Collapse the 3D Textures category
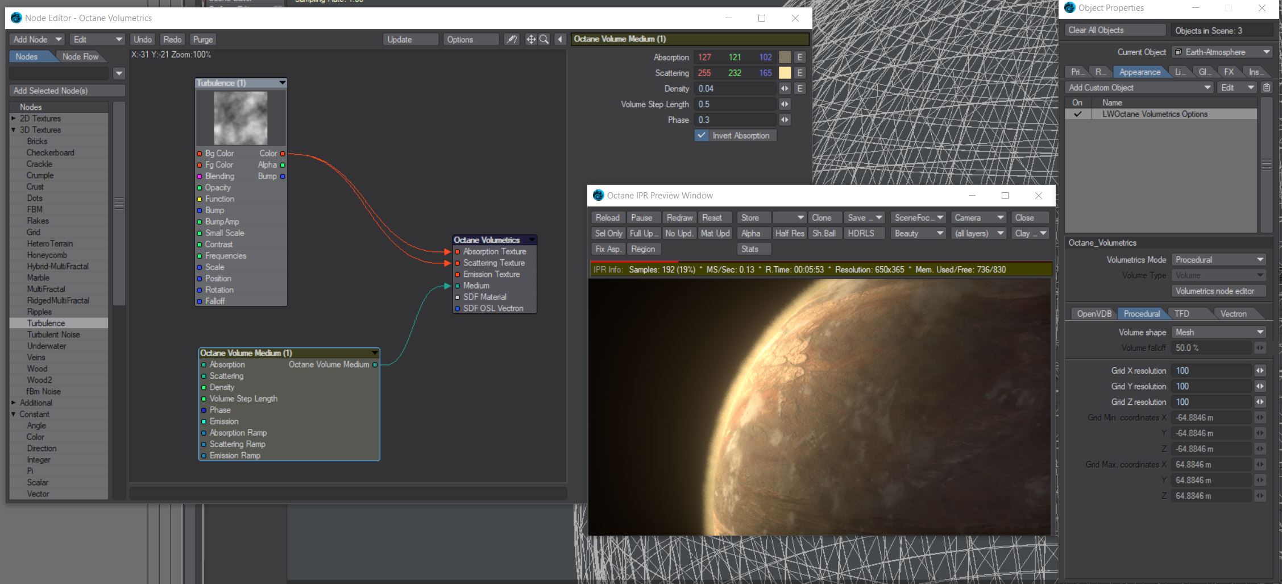Image resolution: width=1282 pixels, height=584 pixels. 14,130
